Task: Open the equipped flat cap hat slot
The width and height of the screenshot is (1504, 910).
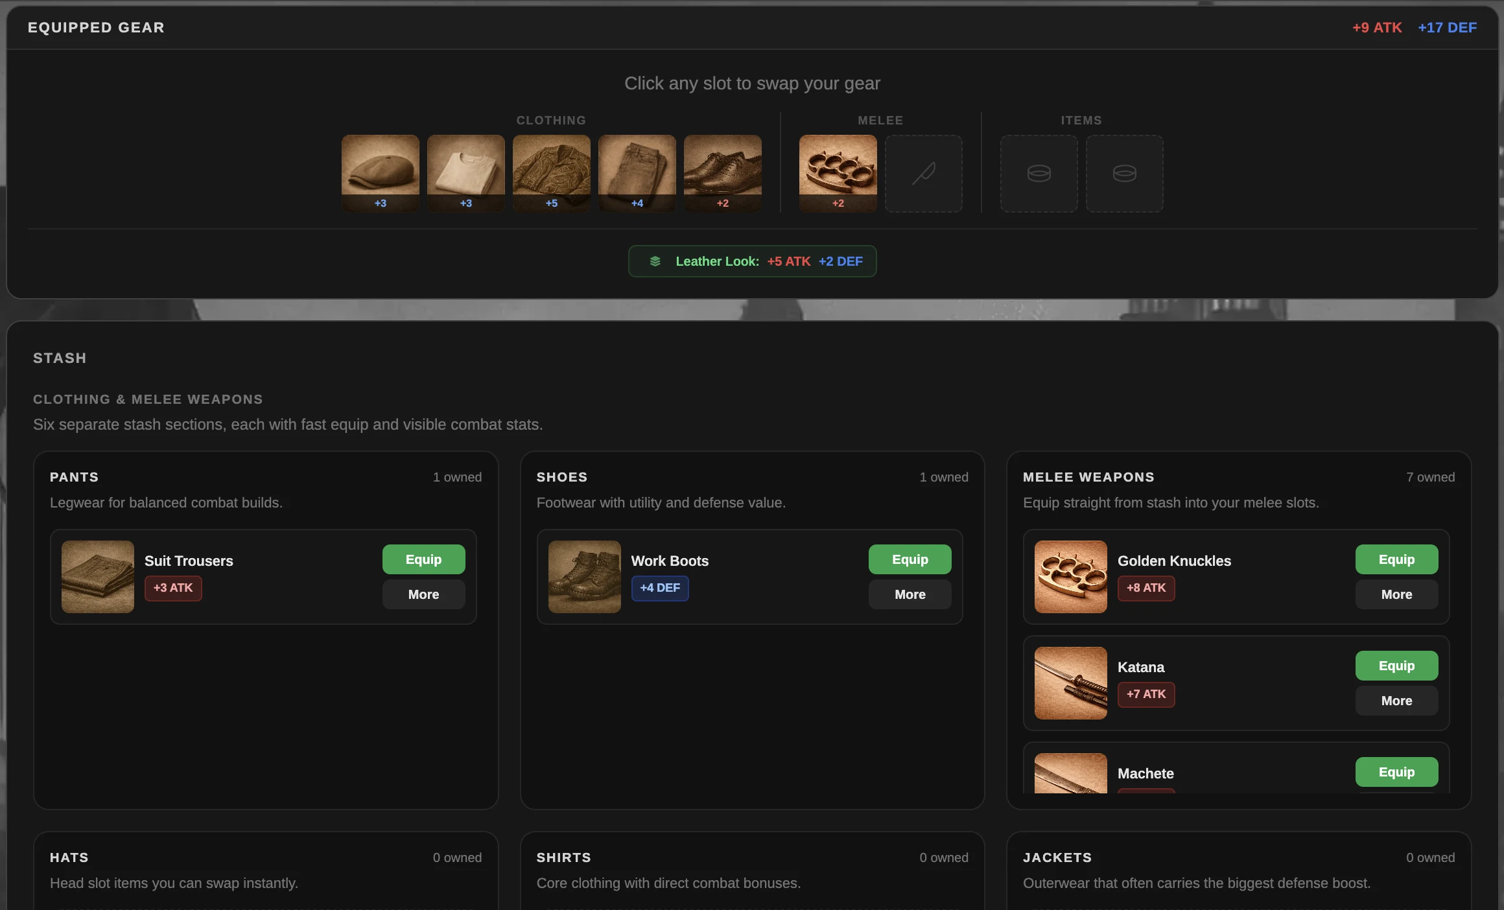Action: (381, 173)
